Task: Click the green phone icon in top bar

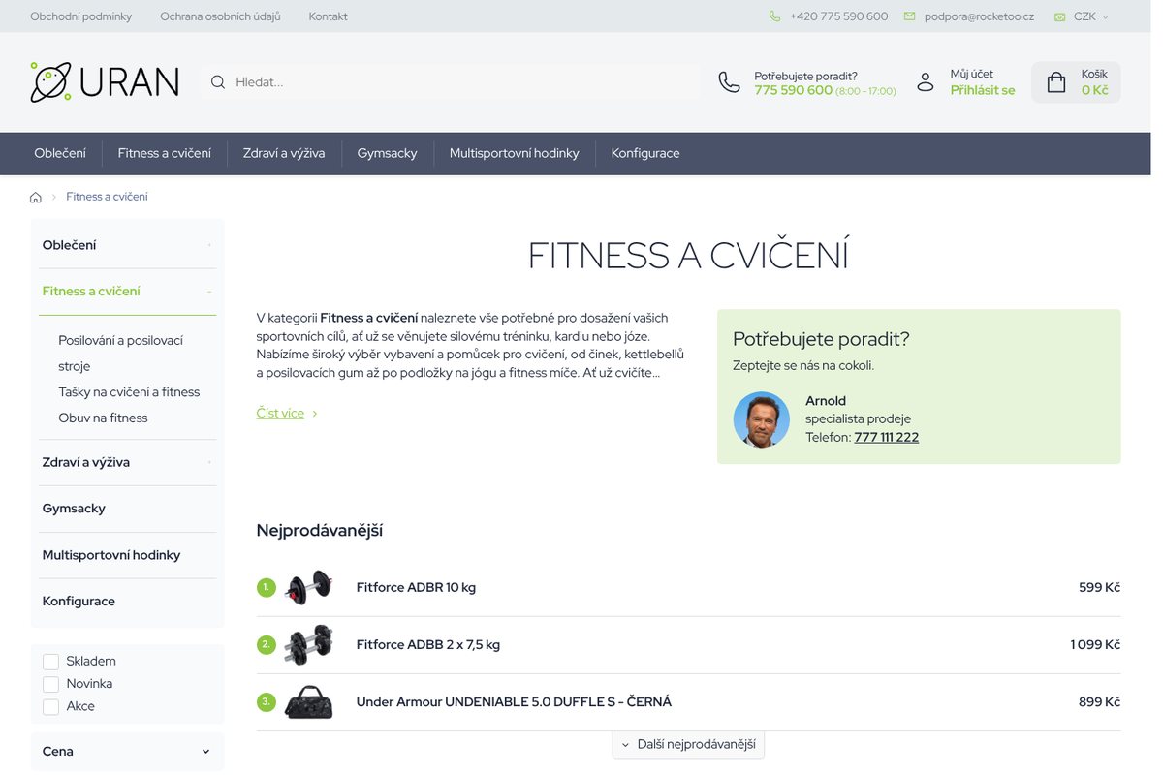Action: tap(774, 16)
